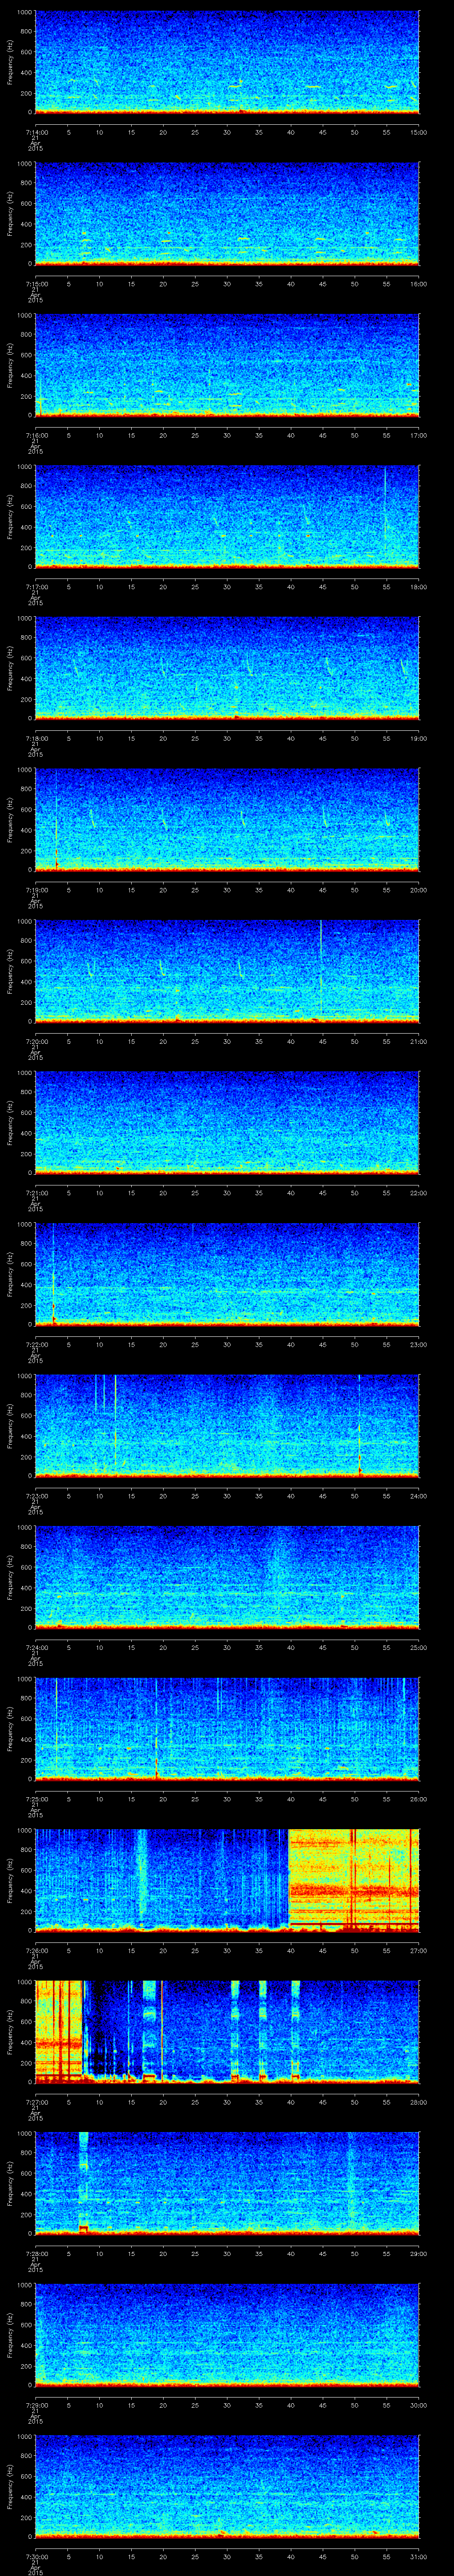Click the 'Frequency (Hz)' axis label of the 7:14:00 panel
454x2576 pixels.
coord(10,62)
